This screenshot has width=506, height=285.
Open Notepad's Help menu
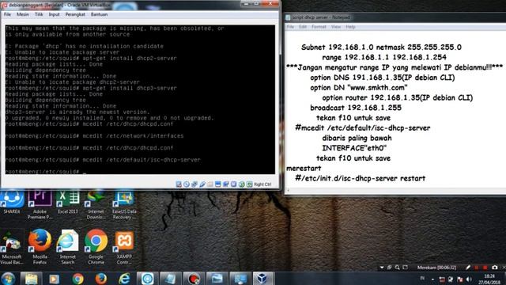coord(350,27)
